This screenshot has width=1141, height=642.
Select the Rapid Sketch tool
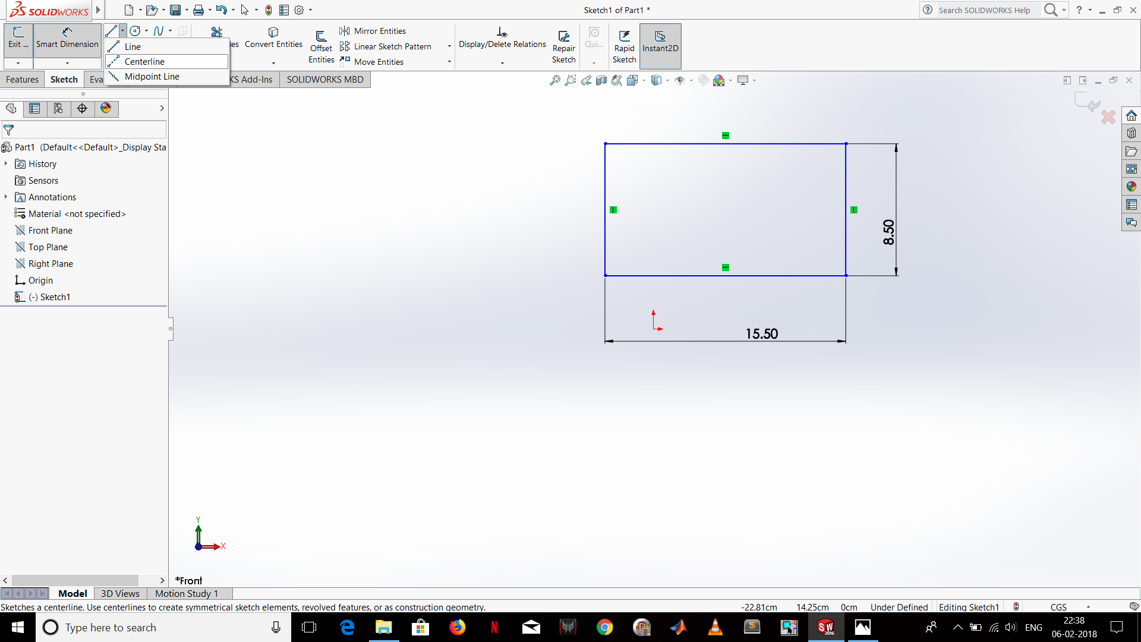pyautogui.click(x=625, y=45)
